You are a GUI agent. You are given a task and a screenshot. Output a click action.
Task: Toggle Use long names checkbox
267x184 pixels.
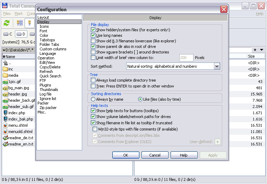[93, 35]
